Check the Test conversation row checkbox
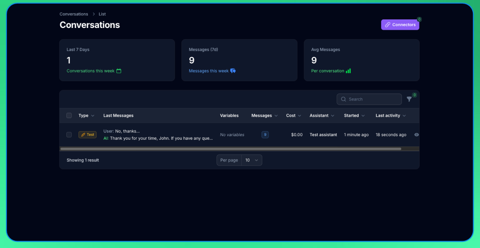 69,134
